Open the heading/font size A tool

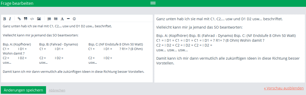click(x=62, y=19)
